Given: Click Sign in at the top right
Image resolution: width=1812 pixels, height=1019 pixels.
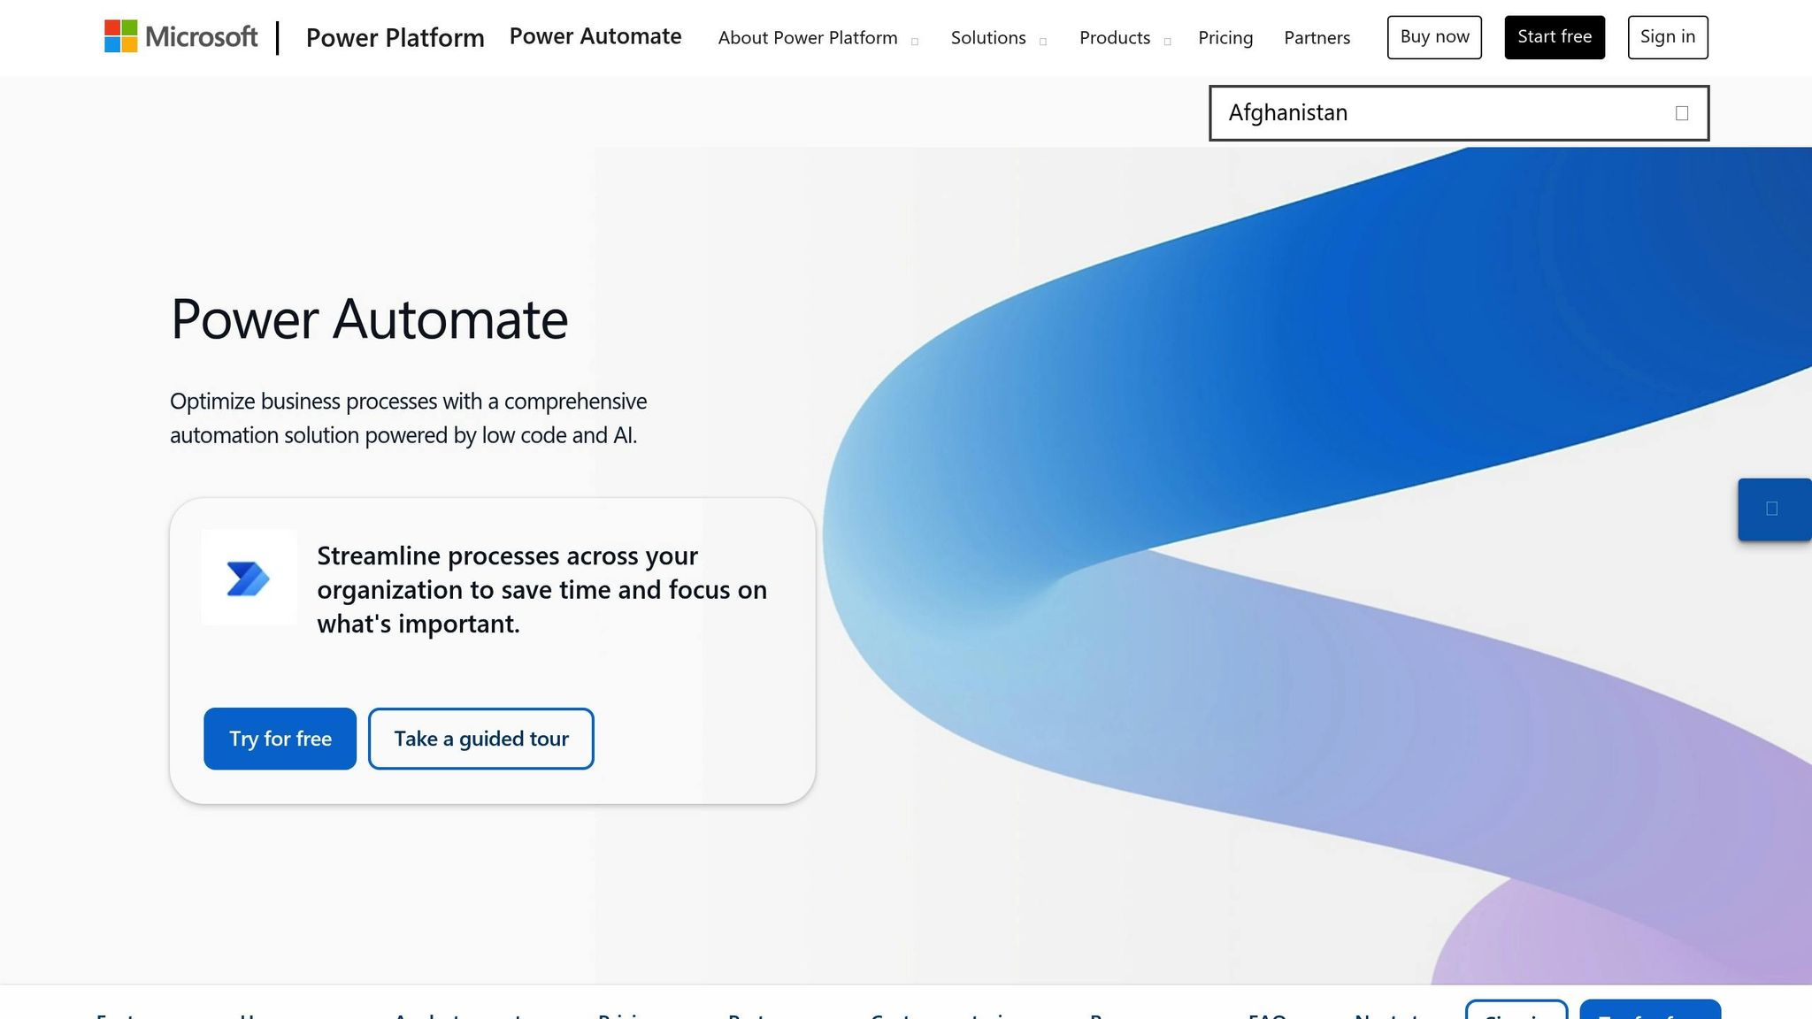Looking at the screenshot, I should [1667, 36].
